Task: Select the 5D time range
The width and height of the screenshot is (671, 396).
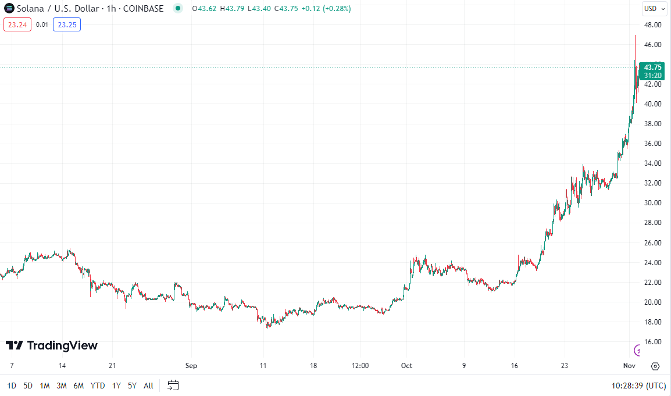Action: pos(28,385)
